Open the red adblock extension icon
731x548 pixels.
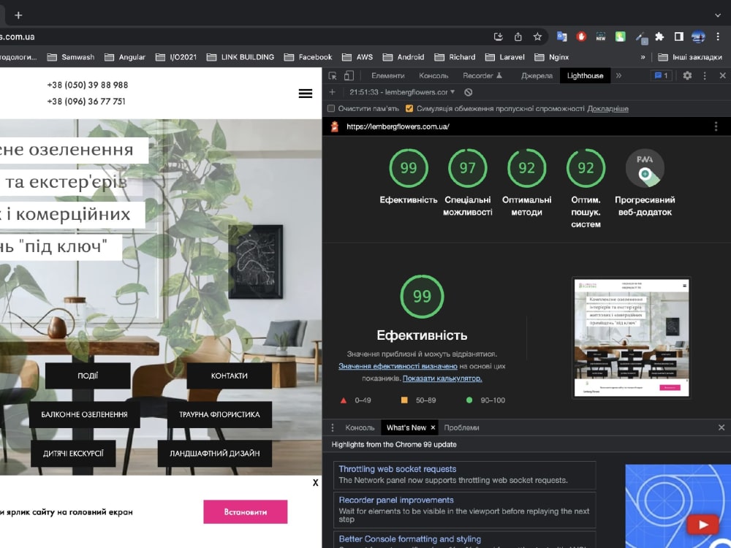coord(581,37)
